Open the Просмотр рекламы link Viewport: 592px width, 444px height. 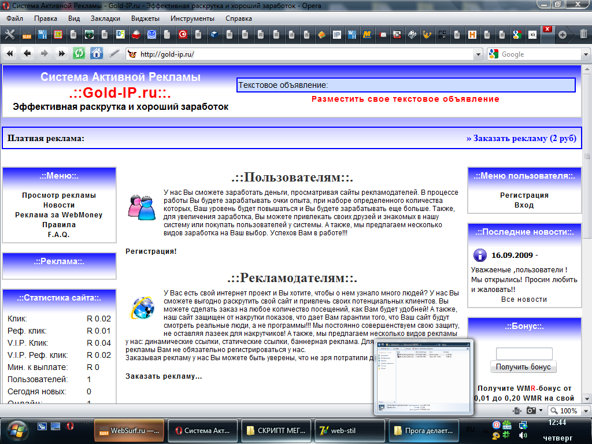pyautogui.click(x=59, y=195)
